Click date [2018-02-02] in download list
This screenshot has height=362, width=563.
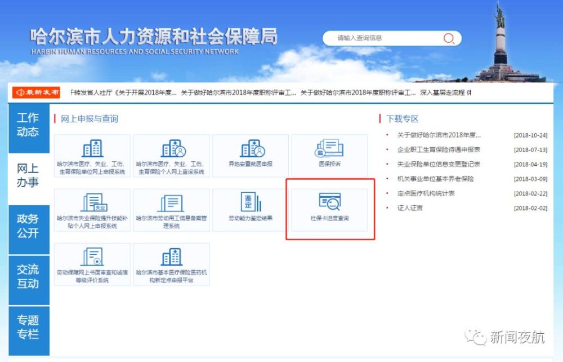point(530,208)
